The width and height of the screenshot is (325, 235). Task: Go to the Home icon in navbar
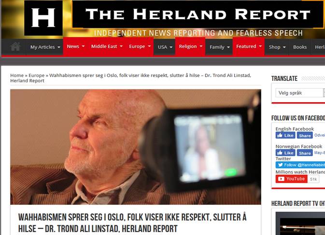click(15, 47)
